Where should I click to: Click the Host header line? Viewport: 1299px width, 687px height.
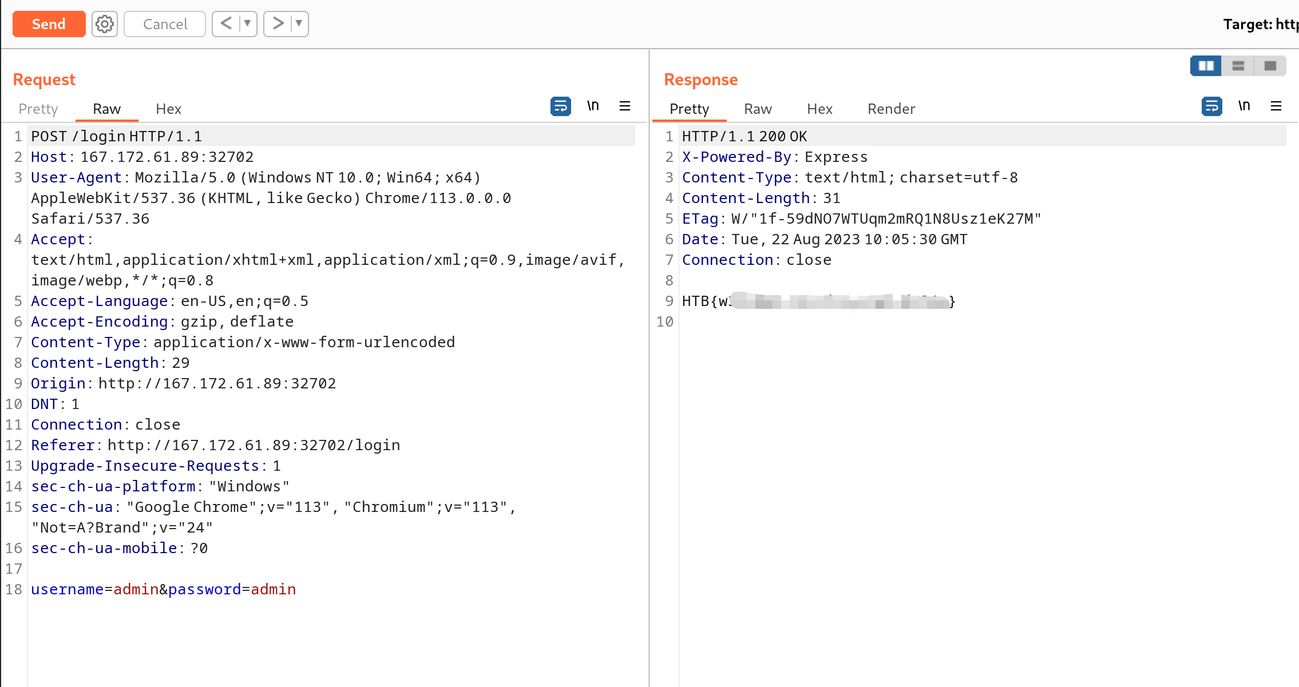(x=142, y=157)
